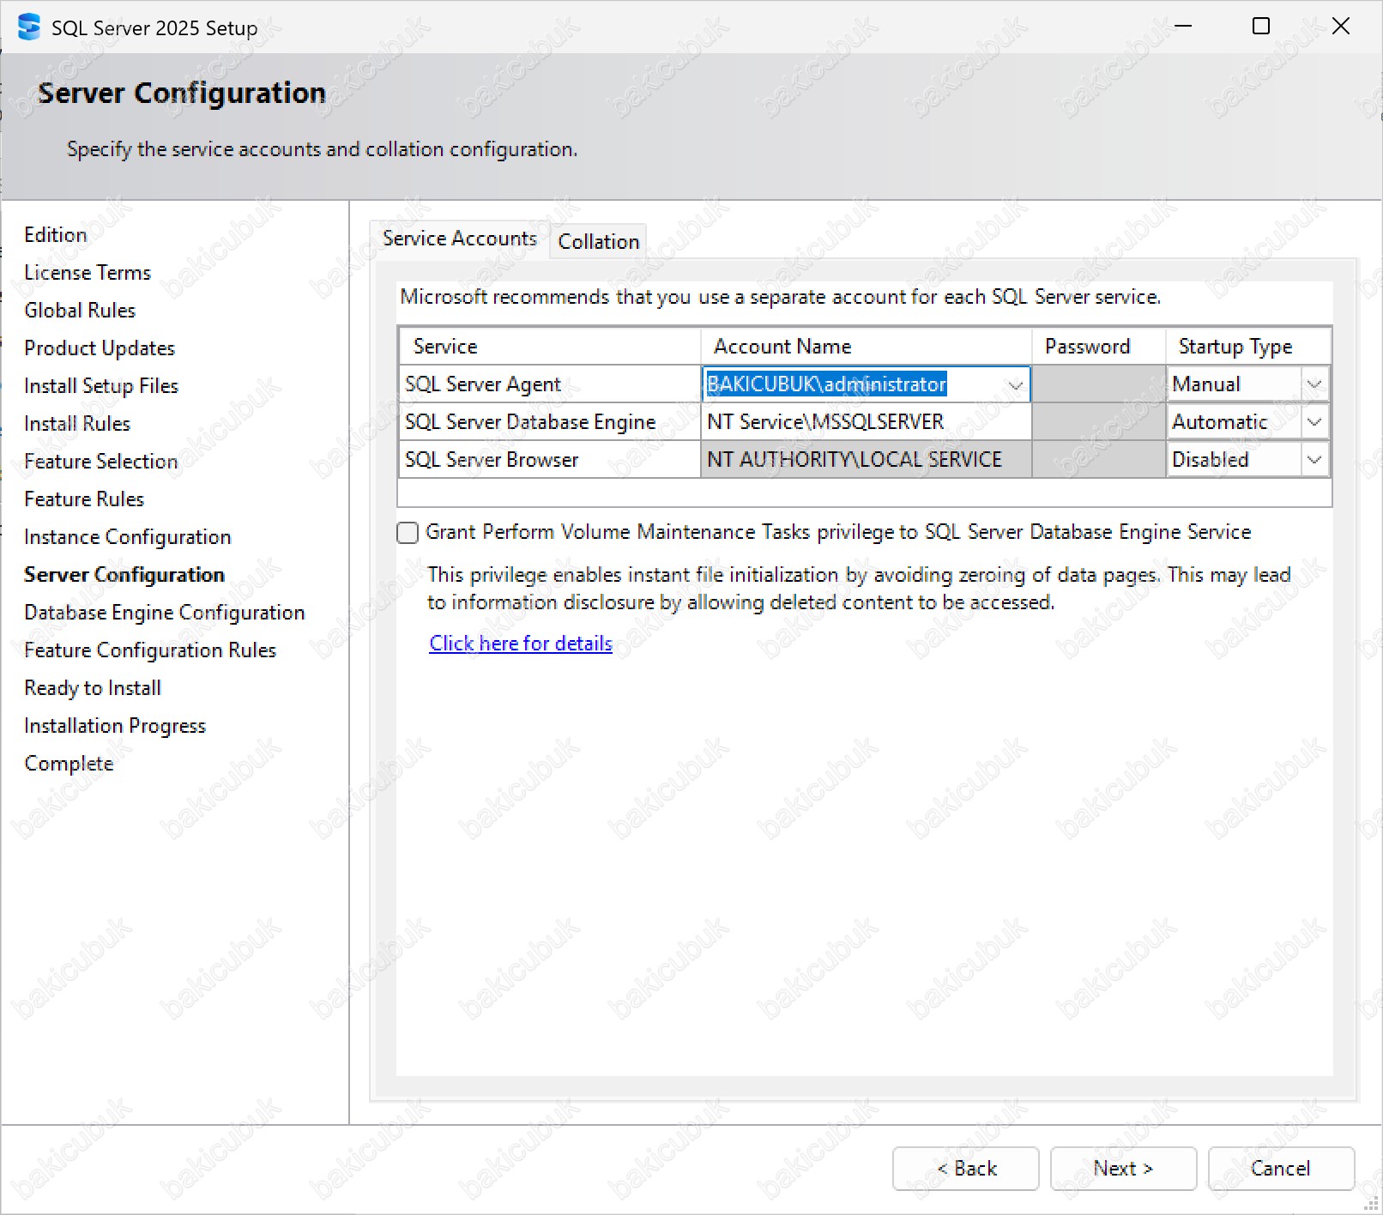Click the SQL Server Setup title bar icon
The image size is (1383, 1215).
pos(29,27)
